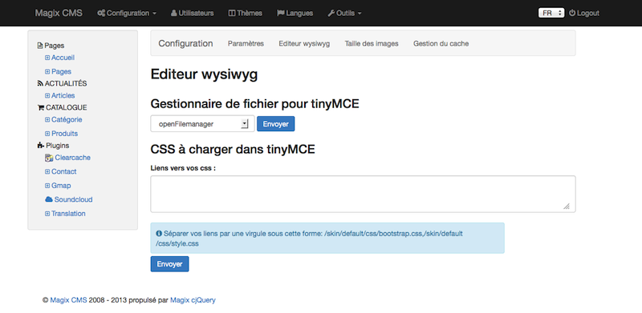
Task: Open the Soundcloud plugin link
Action: (x=73, y=199)
